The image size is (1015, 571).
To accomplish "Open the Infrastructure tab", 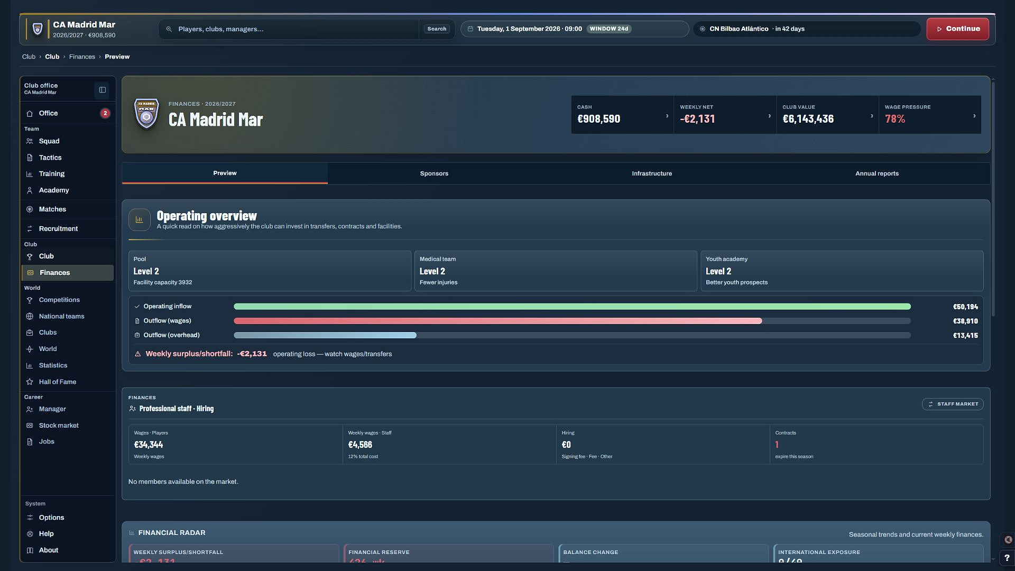I will click(652, 173).
